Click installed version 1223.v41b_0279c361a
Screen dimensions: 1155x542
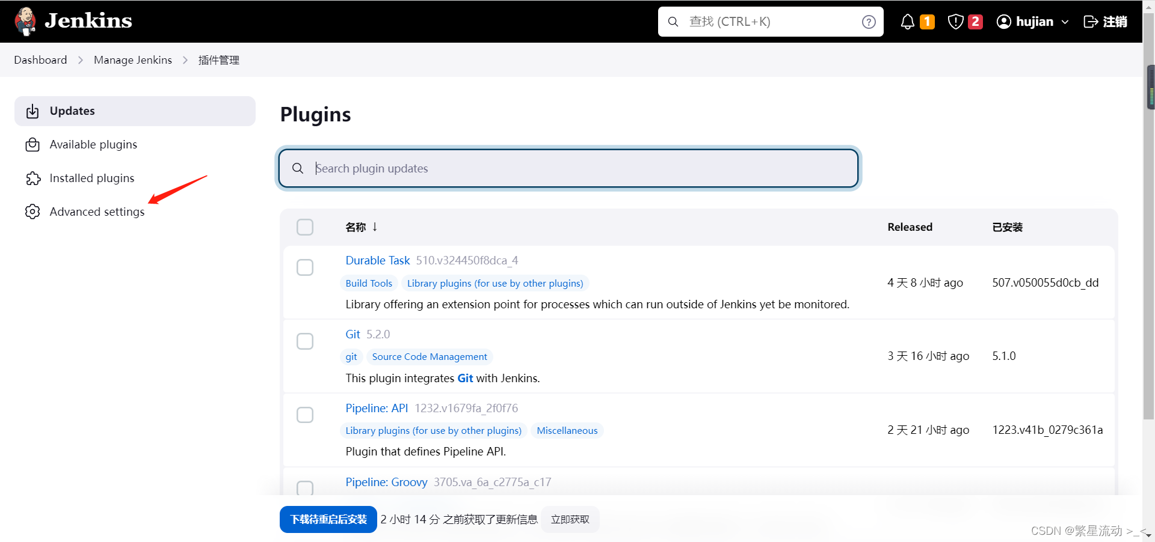click(1047, 430)
